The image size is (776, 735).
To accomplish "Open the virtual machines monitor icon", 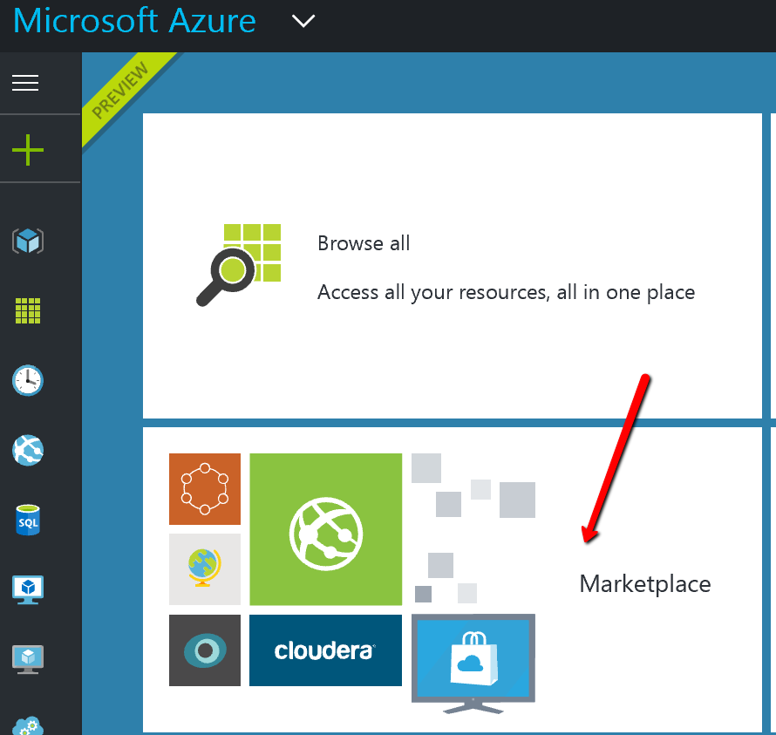I will pyautogui.click(x=28, y=589).
